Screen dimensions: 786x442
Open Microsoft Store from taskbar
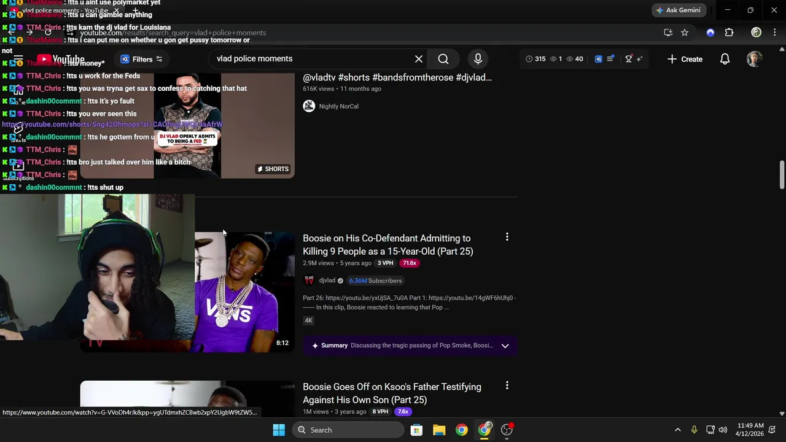coord(416,430)
